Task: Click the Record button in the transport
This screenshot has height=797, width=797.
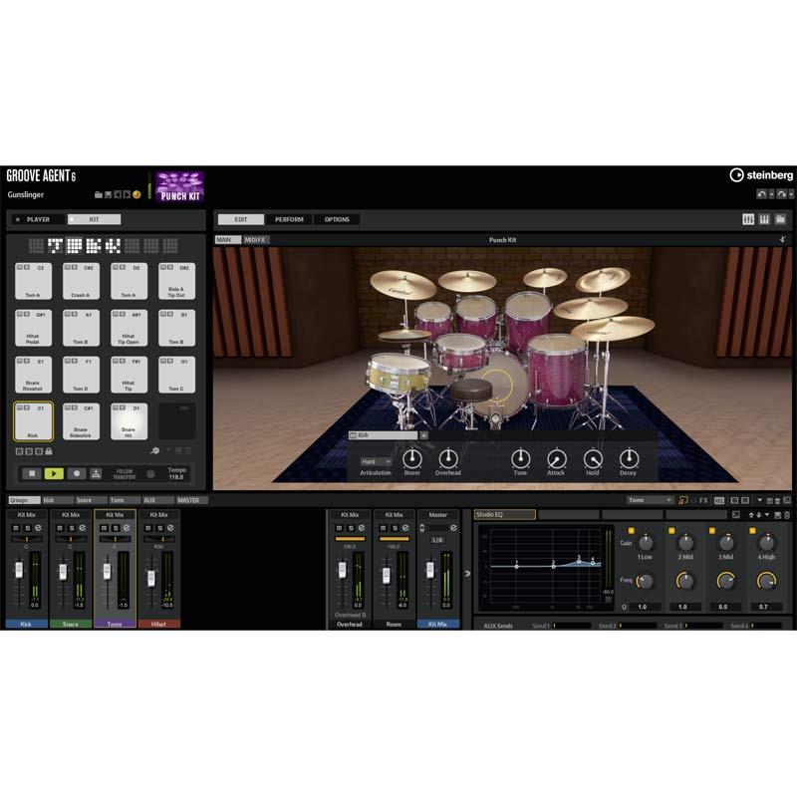Action: (75, 474)
